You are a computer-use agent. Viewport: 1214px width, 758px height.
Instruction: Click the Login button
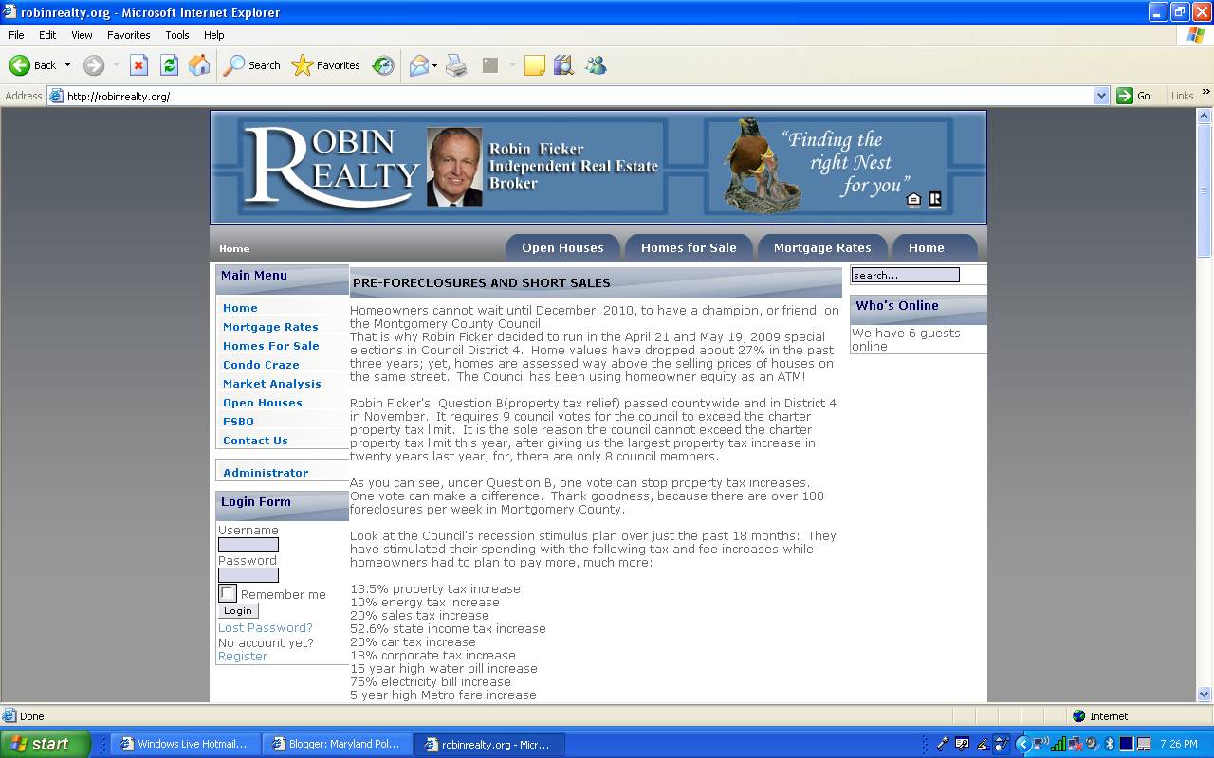pyautogui.click(x=238, y=611)
